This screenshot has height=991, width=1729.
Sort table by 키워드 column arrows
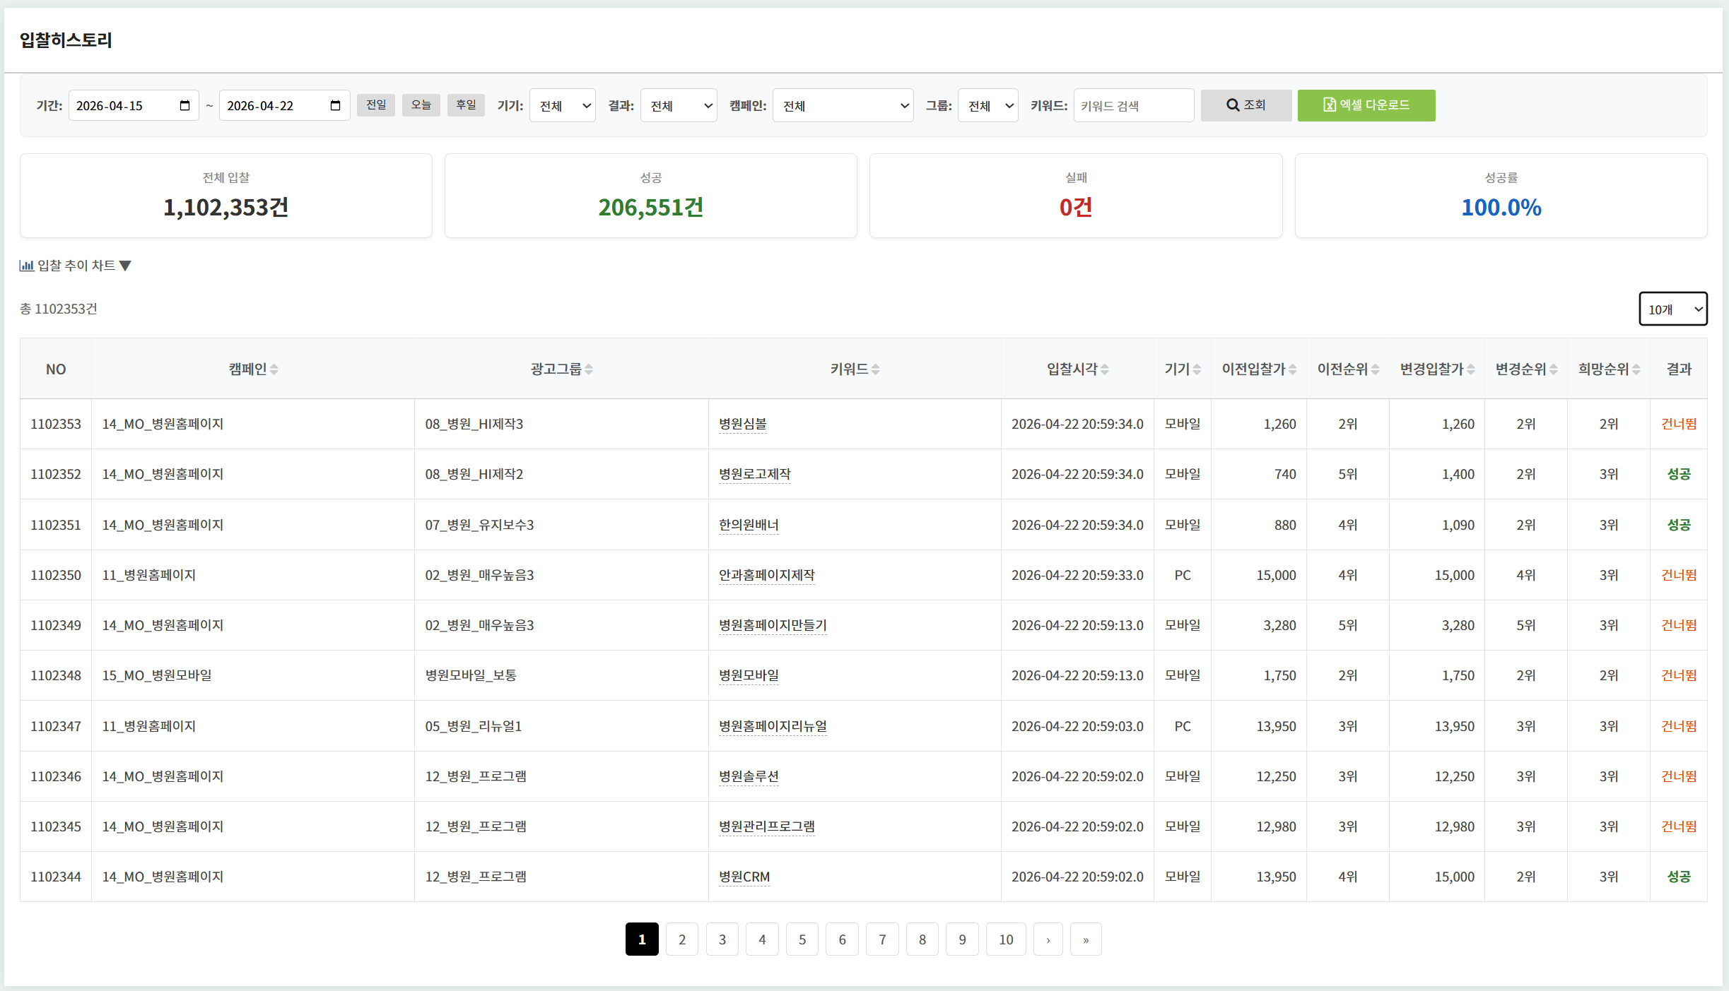coord(876,369)
